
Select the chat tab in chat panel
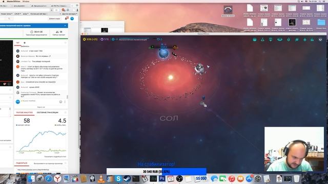click(17, 43)
